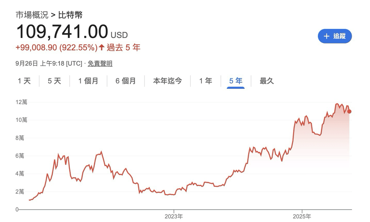The image size is (370, 222).
Task: Open the 免責聲明 disclaimer link
Action: tap(100, 64)
